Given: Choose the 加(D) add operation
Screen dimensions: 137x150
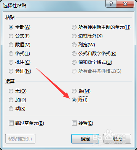Looking at the screenshot, I should click(x=18, y=100).
